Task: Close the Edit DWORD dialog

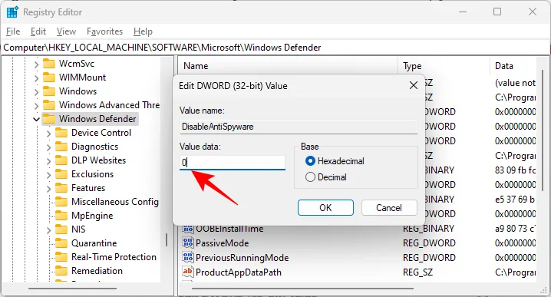Action: pyautogui.click(x=414, y=85)
